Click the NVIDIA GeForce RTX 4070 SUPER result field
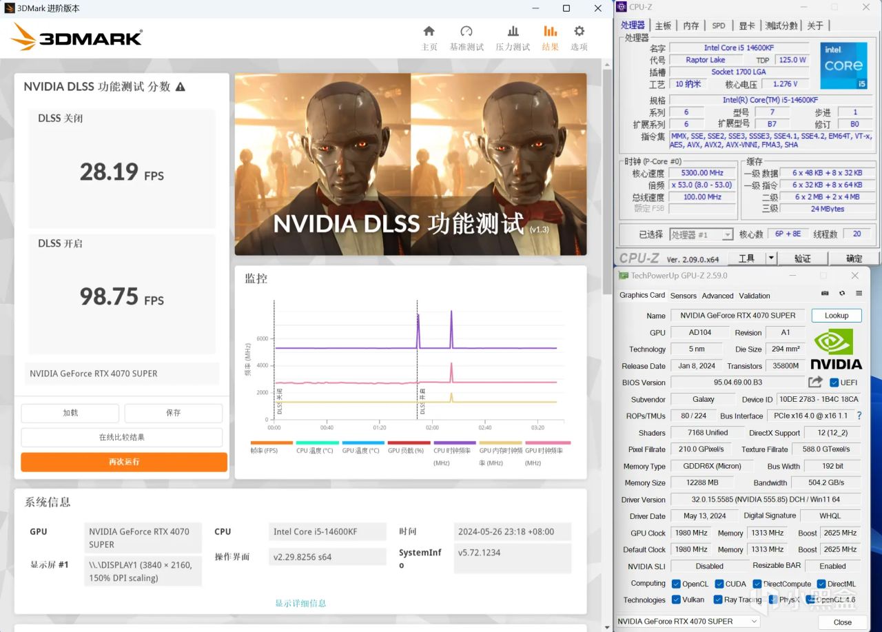Image resolution: width=882 pixels, height=632 pixels. (x=121, y=373)
